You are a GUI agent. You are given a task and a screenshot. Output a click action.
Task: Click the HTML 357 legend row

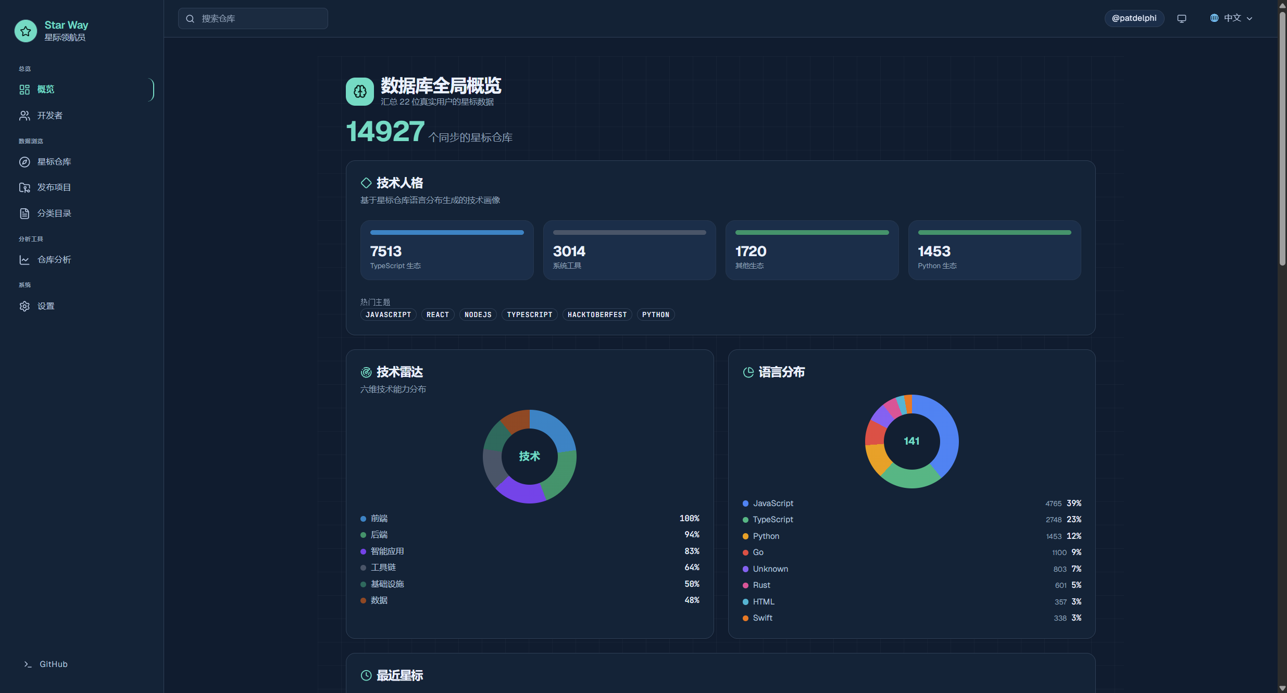912,602
